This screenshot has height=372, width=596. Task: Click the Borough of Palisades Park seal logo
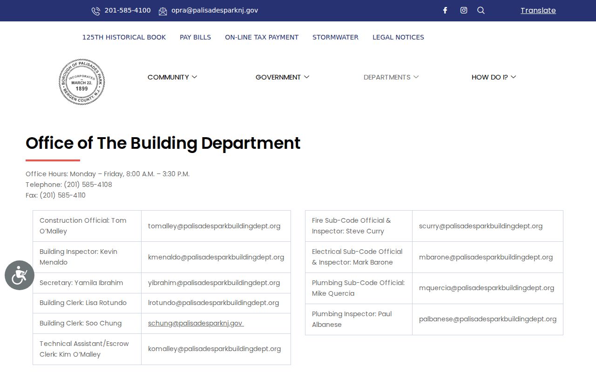click(82, 82)
